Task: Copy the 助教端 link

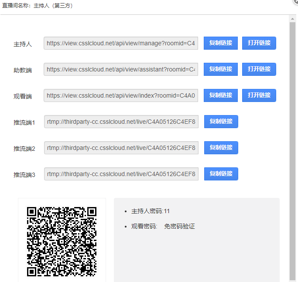Action: (221, 69)
